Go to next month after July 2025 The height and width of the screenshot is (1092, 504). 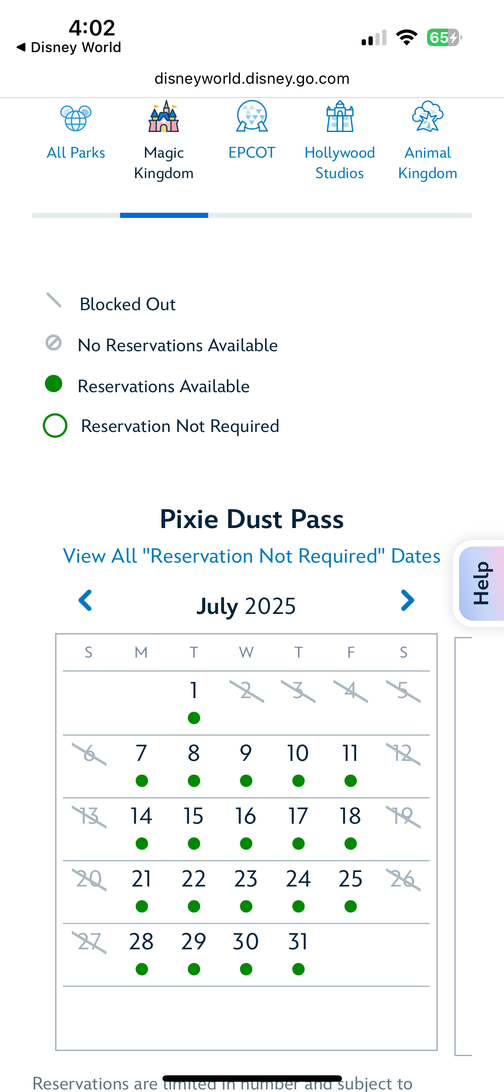click(x=407, y=600)
